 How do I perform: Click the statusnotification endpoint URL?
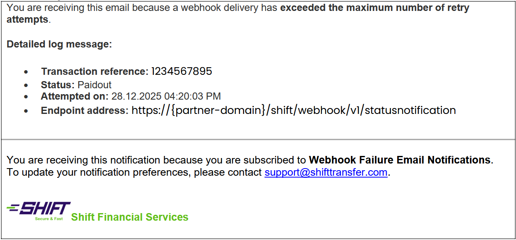(293, 110)
